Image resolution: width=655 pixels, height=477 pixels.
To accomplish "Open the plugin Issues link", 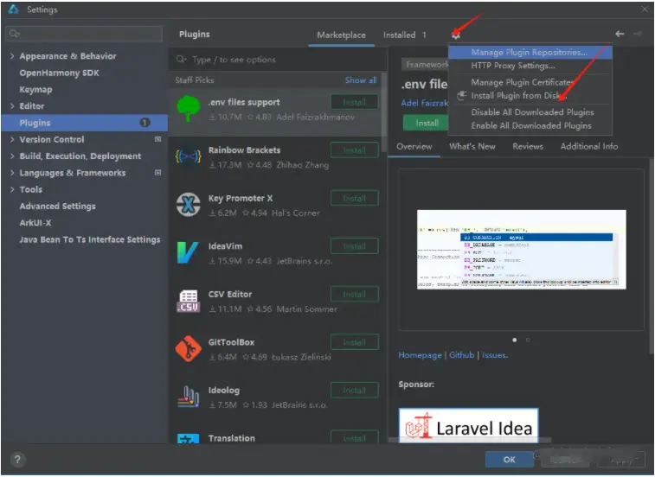I will [495, 355].
